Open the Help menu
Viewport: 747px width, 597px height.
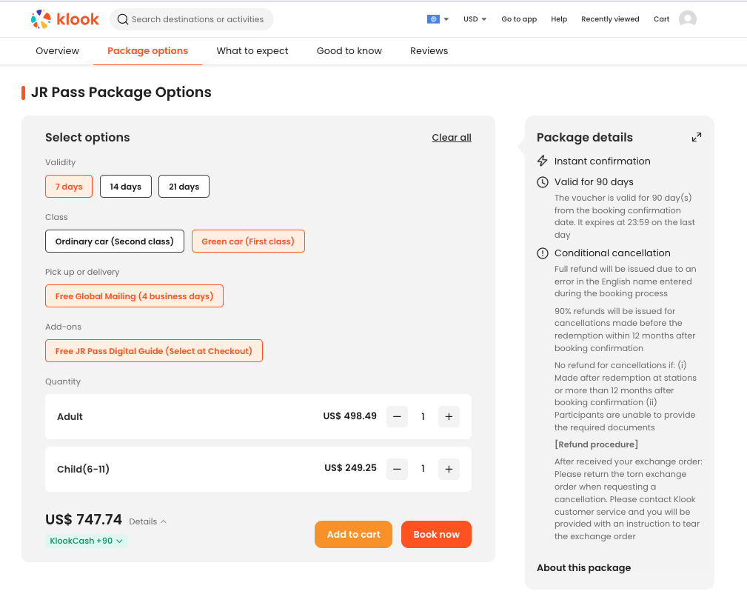pyautogui.click(x=559, y=19)
